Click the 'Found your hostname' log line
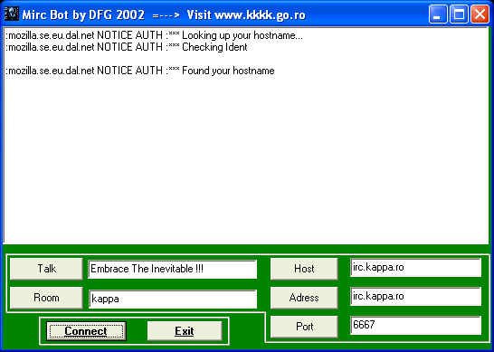Image resolution: width=494 pixels, height=352 pixels. [x=140, y=71]
